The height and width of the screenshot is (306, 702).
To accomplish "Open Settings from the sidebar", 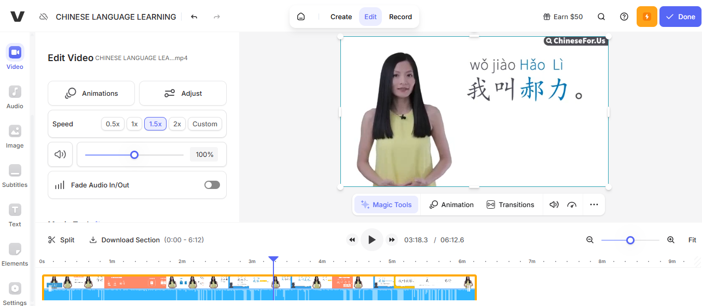I will tap(15, 293).
